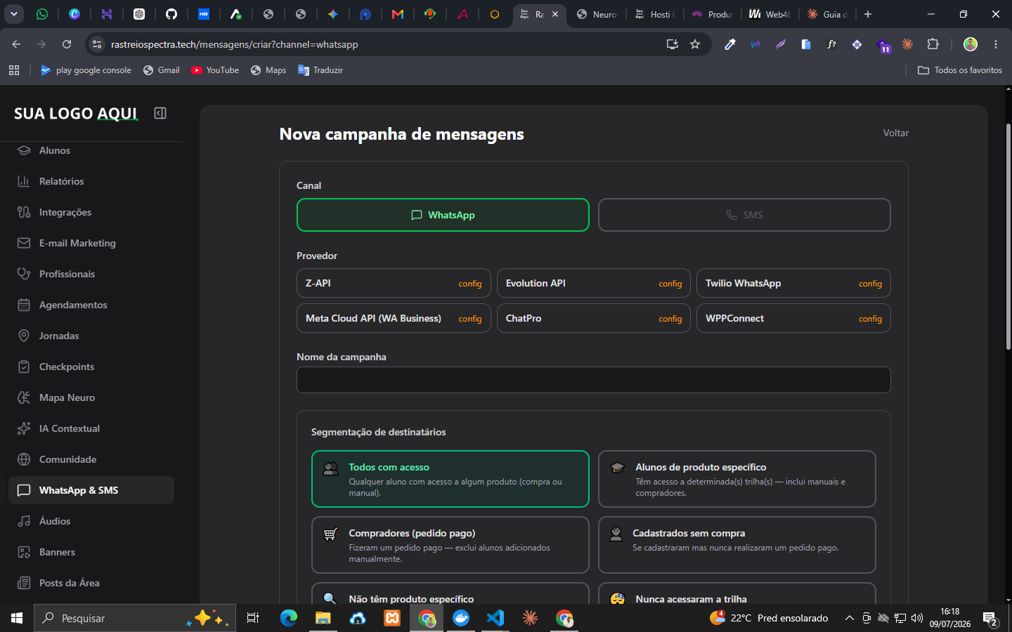
Task: Open config link for WPPConnect
Action: coord(870,319)
